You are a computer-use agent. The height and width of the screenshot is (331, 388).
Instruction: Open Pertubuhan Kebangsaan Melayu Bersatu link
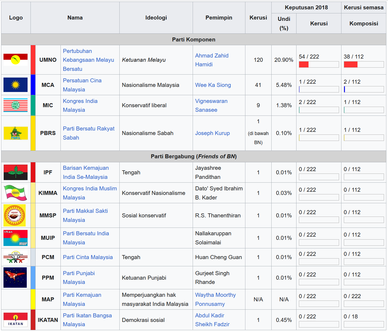click(89, 60)
